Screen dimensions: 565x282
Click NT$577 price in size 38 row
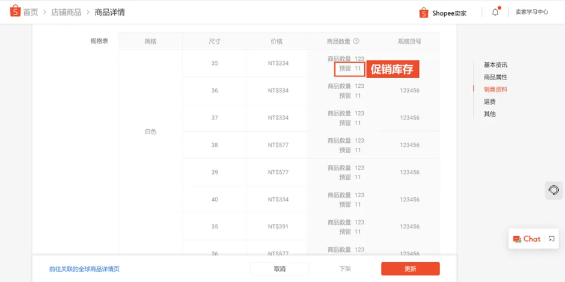[278, 145]
